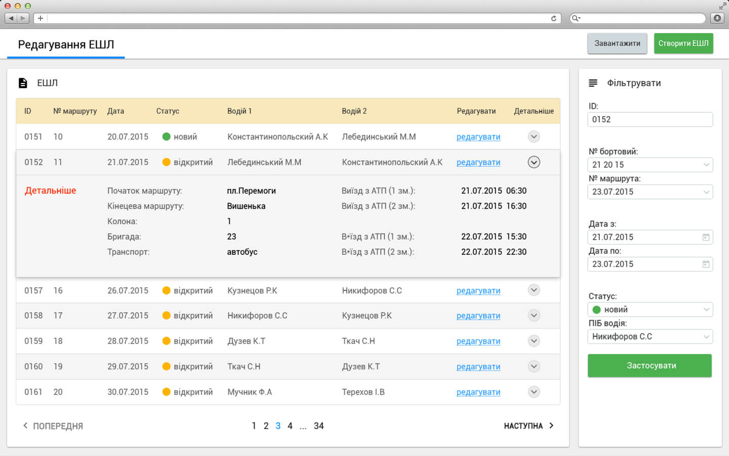Click the Вишенька route end value
Image resolution: width=729 pixels, height=456 pixels.
pyautogui.click(x=246, y=206)
